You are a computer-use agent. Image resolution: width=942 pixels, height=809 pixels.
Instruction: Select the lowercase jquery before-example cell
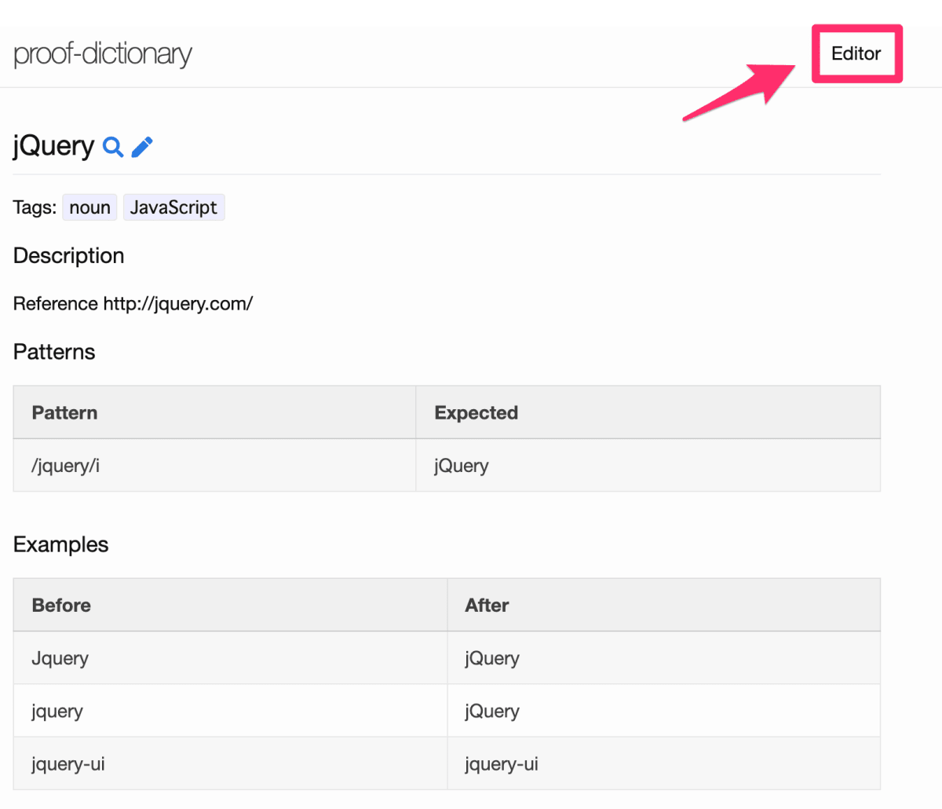click(230, 711)
